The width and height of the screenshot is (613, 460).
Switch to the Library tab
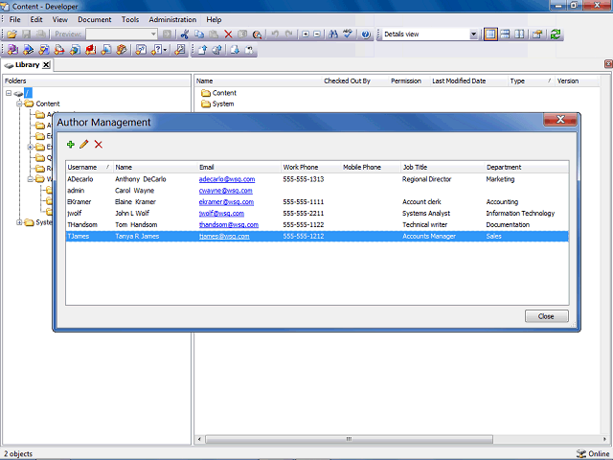coord(27,65)
